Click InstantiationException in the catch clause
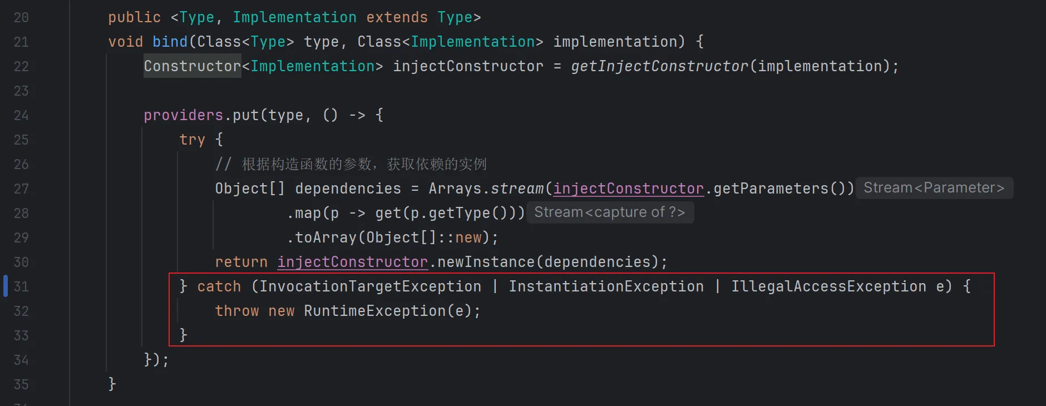 coord(606,286)
